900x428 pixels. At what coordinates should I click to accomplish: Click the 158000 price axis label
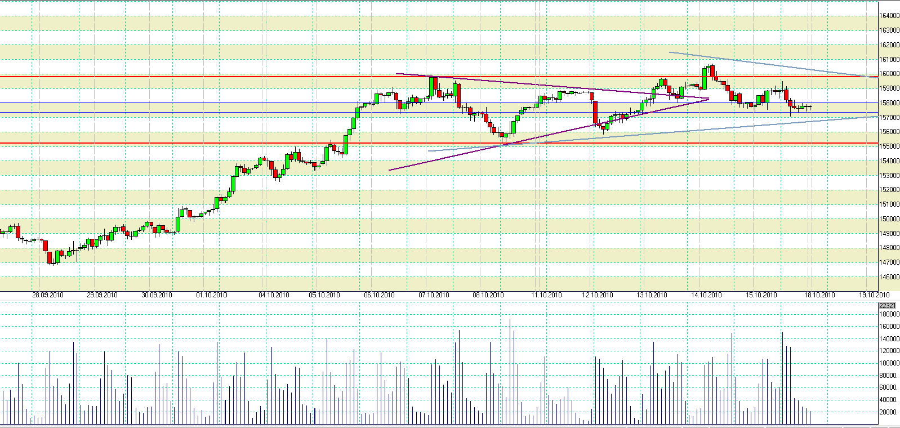pos(889,103)
